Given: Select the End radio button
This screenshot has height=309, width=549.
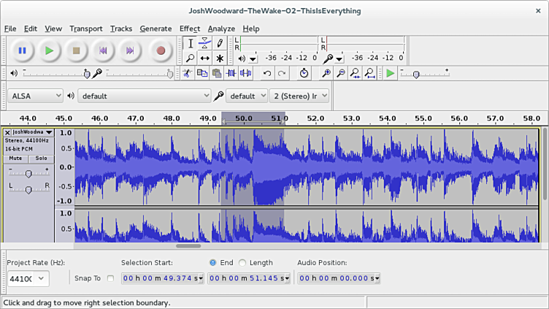Looking at the screenshot, I should (x=213, y=263).
